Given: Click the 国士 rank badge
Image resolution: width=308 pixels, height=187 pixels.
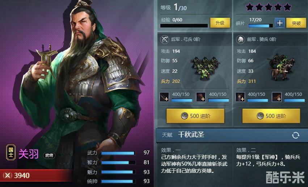Looking at the screenshot, I should [x=11, y=152].
